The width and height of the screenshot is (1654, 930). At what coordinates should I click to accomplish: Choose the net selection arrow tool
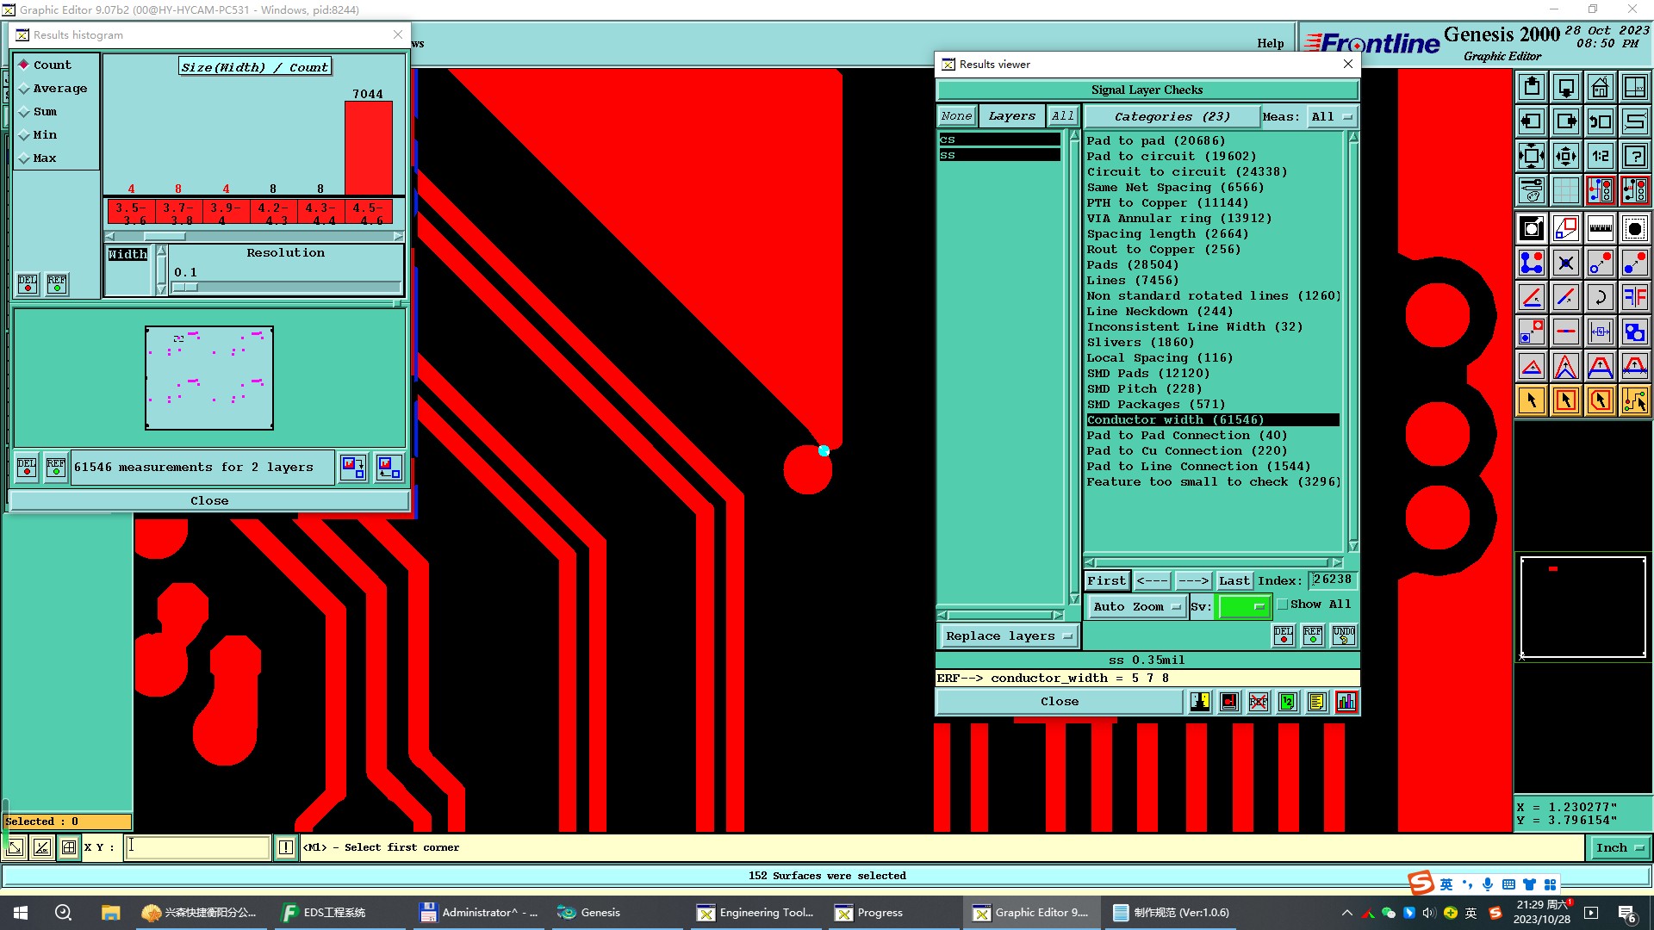(x=1634, y=400)
